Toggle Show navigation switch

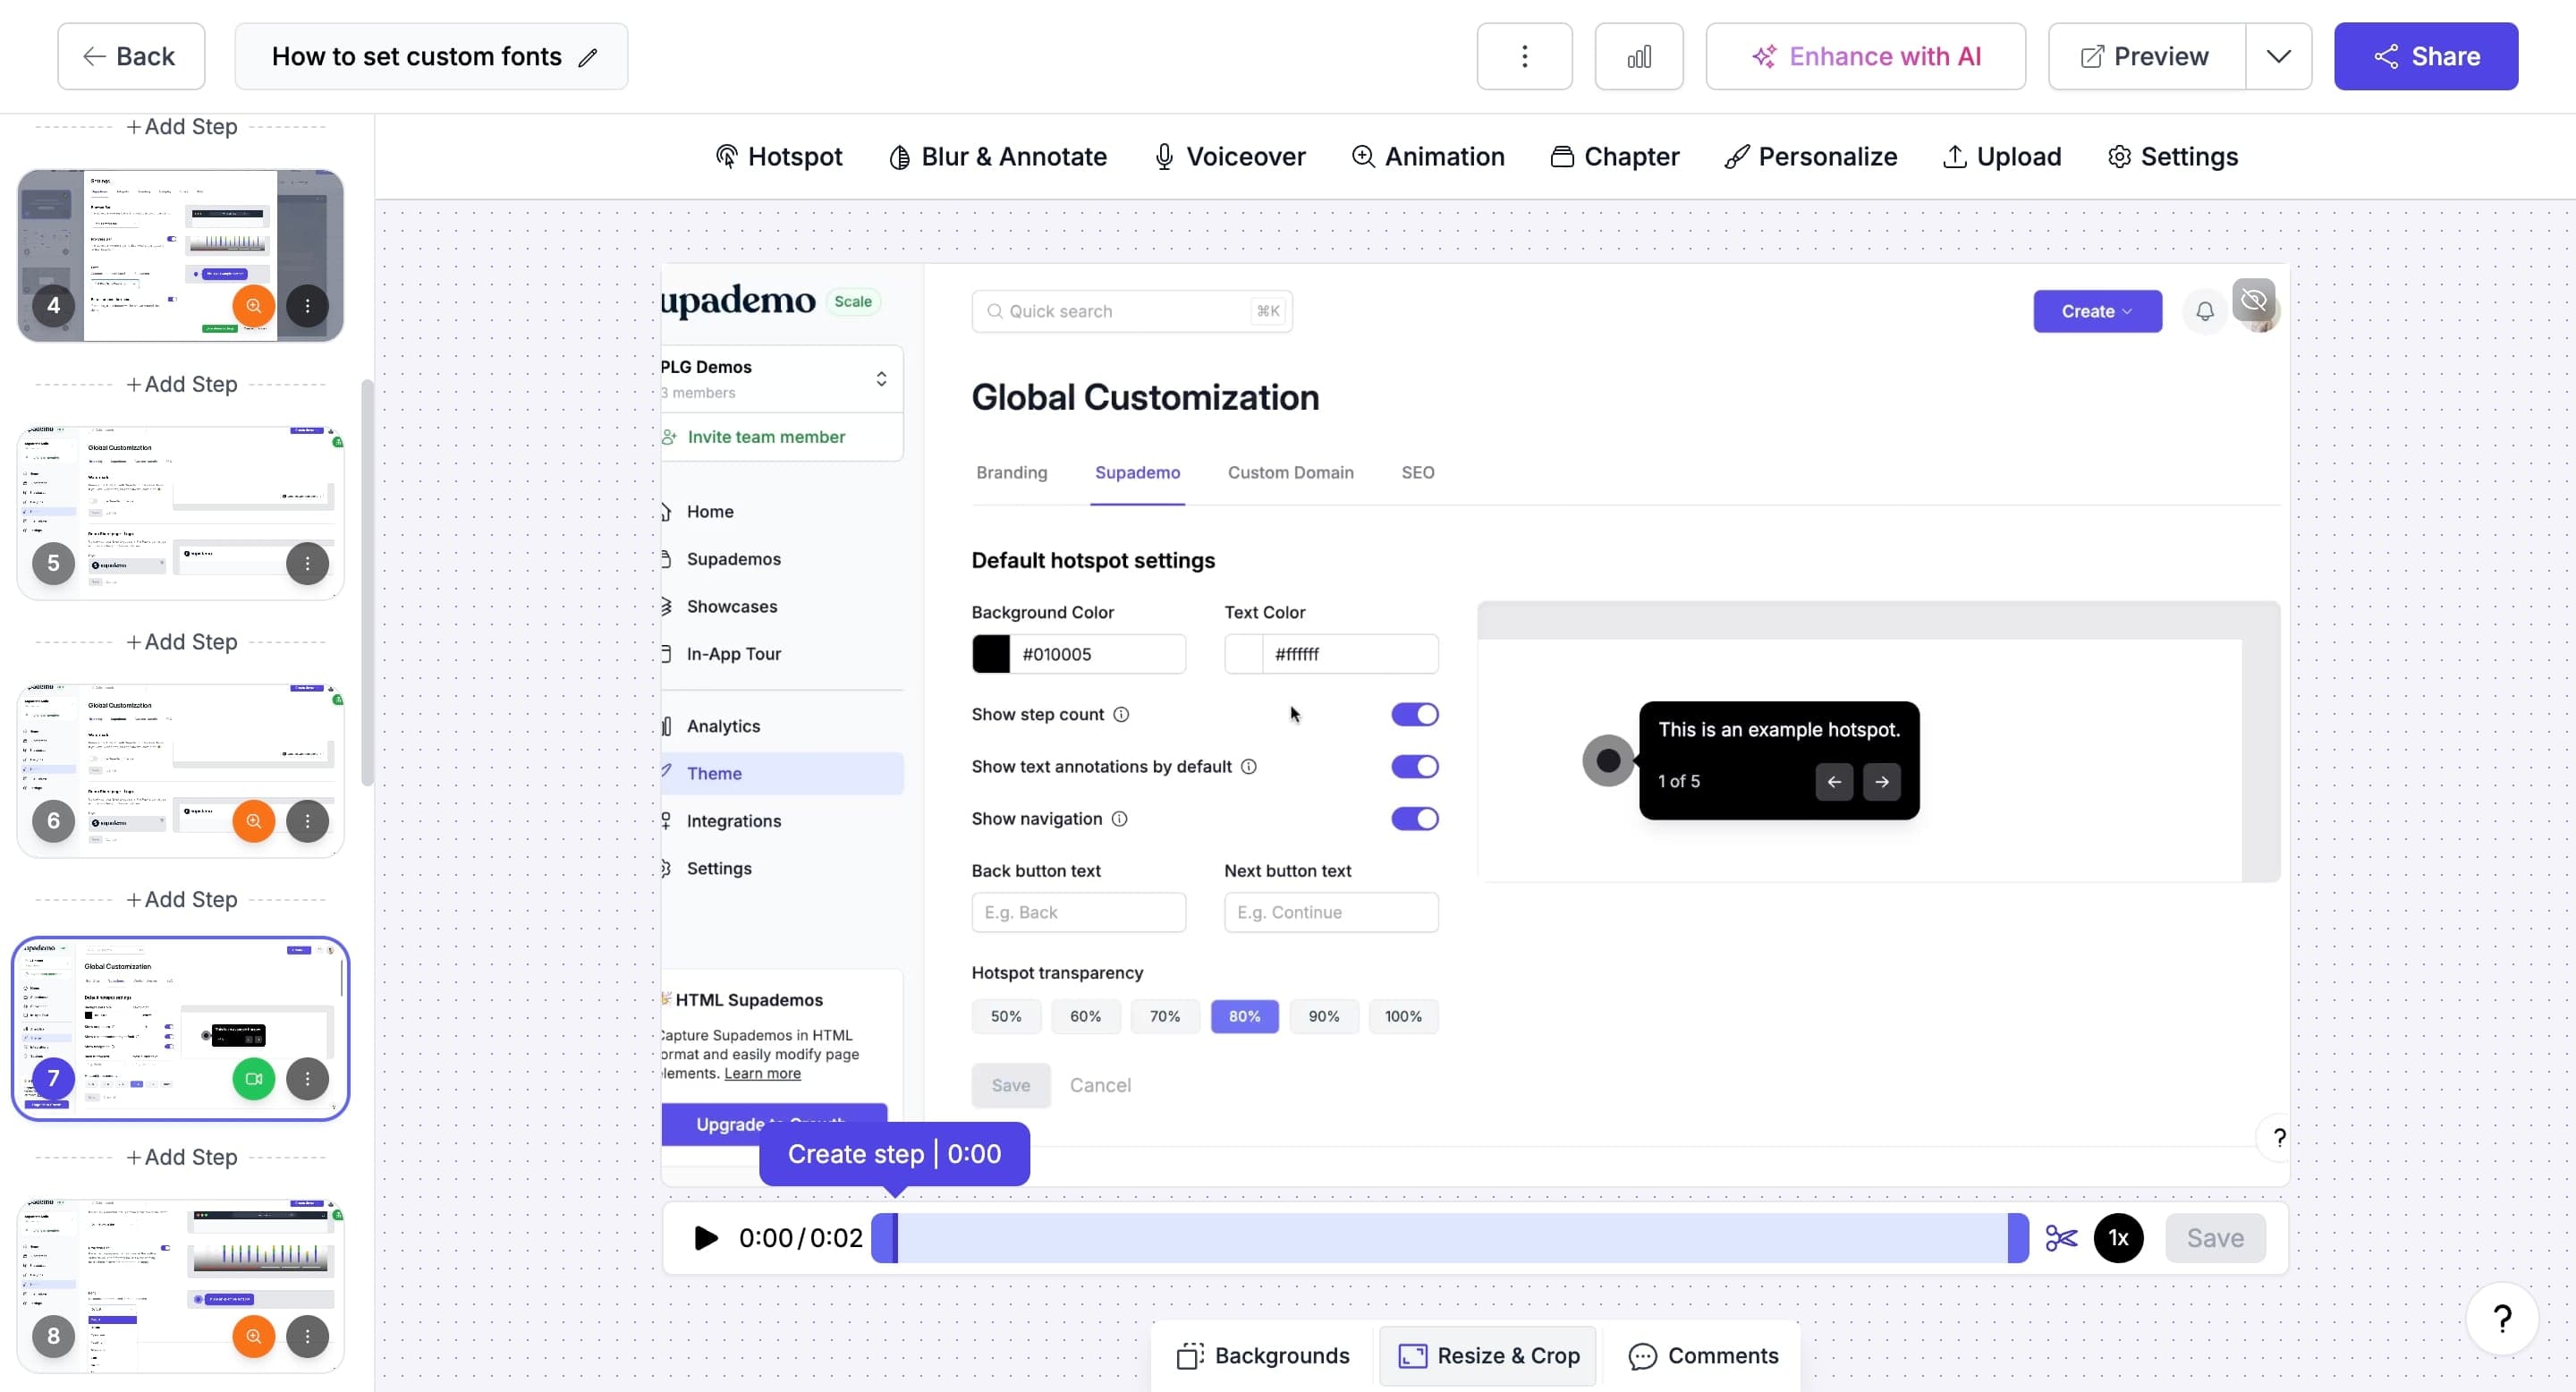[x=1415, y=819]
